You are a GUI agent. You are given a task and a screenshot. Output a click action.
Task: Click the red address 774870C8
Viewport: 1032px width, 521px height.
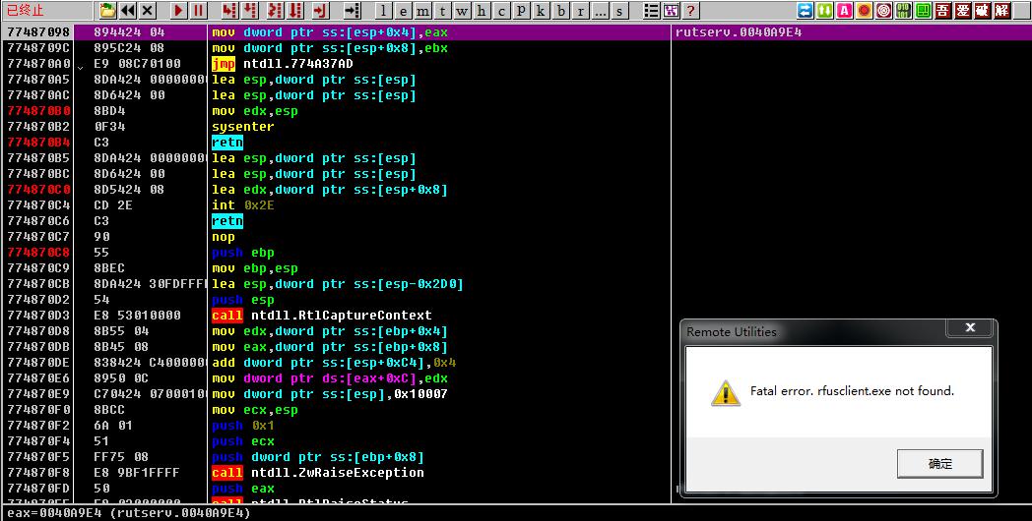point(38,253)
